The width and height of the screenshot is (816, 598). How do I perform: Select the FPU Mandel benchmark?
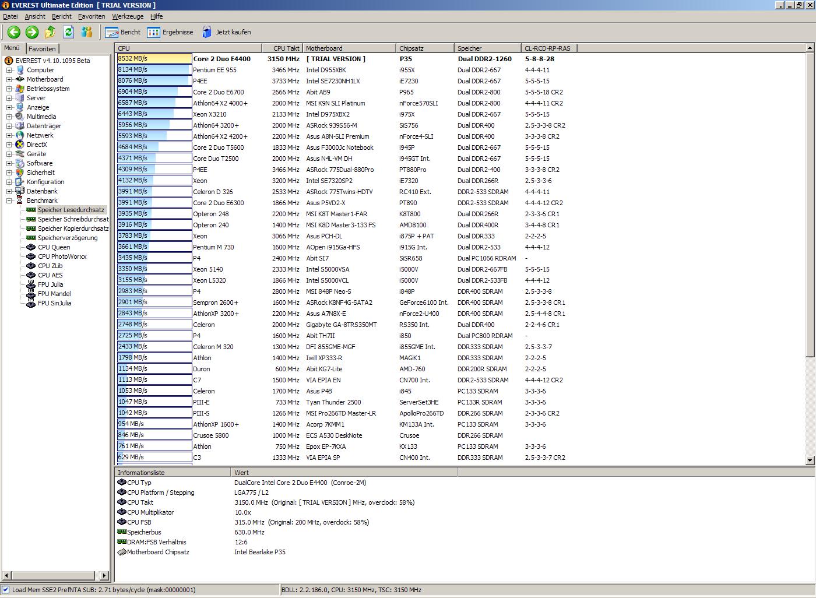(54, 294)
